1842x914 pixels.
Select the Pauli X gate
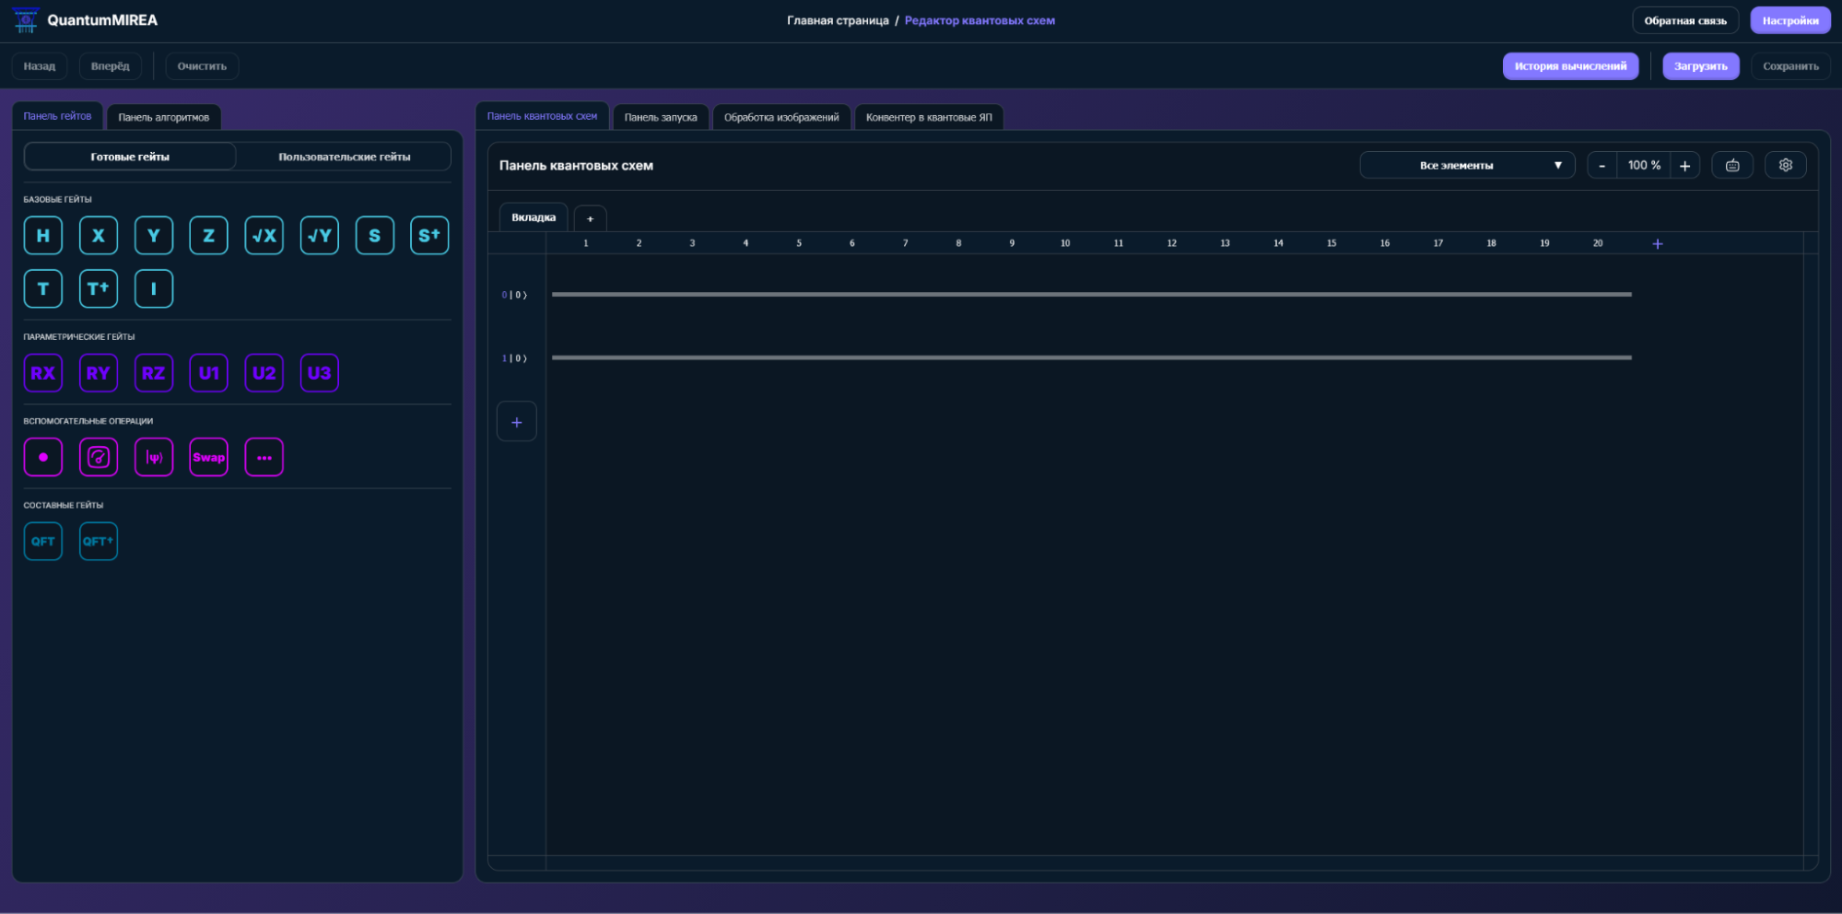coord(99,235)
